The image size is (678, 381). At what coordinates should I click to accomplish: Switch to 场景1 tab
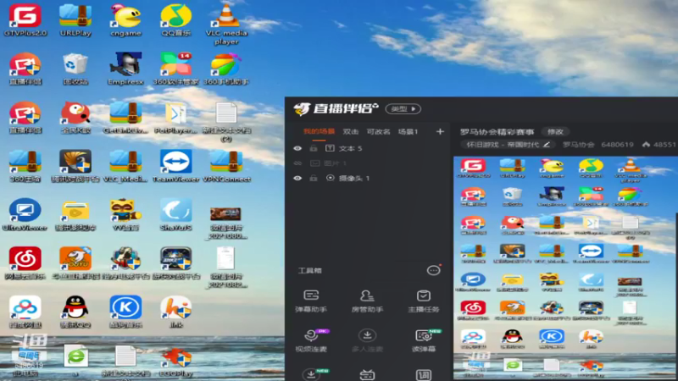tap(408, 131)
